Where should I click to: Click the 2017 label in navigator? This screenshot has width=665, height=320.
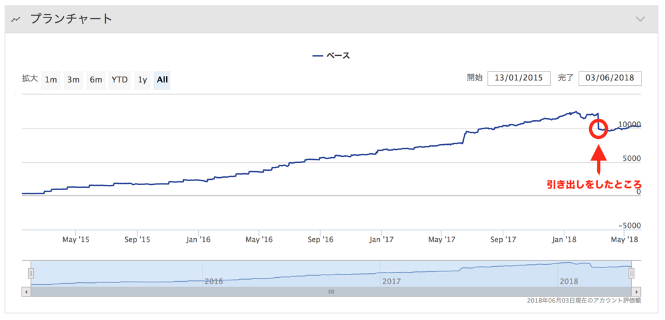pos(392,282)
